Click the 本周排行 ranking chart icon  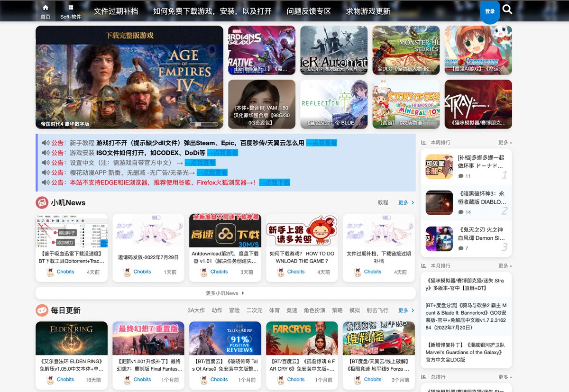coord(424,142)
